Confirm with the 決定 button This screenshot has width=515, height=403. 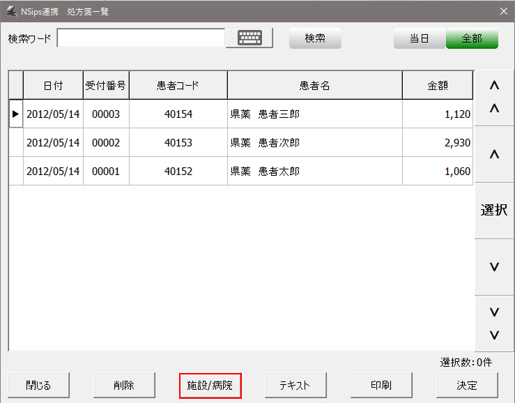(467, 385)
